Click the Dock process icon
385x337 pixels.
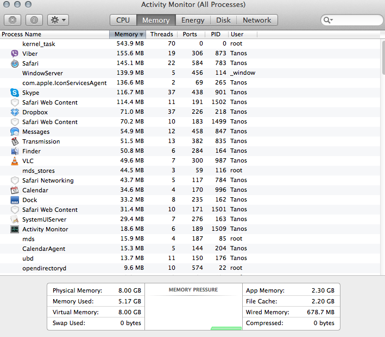point(15,200)
